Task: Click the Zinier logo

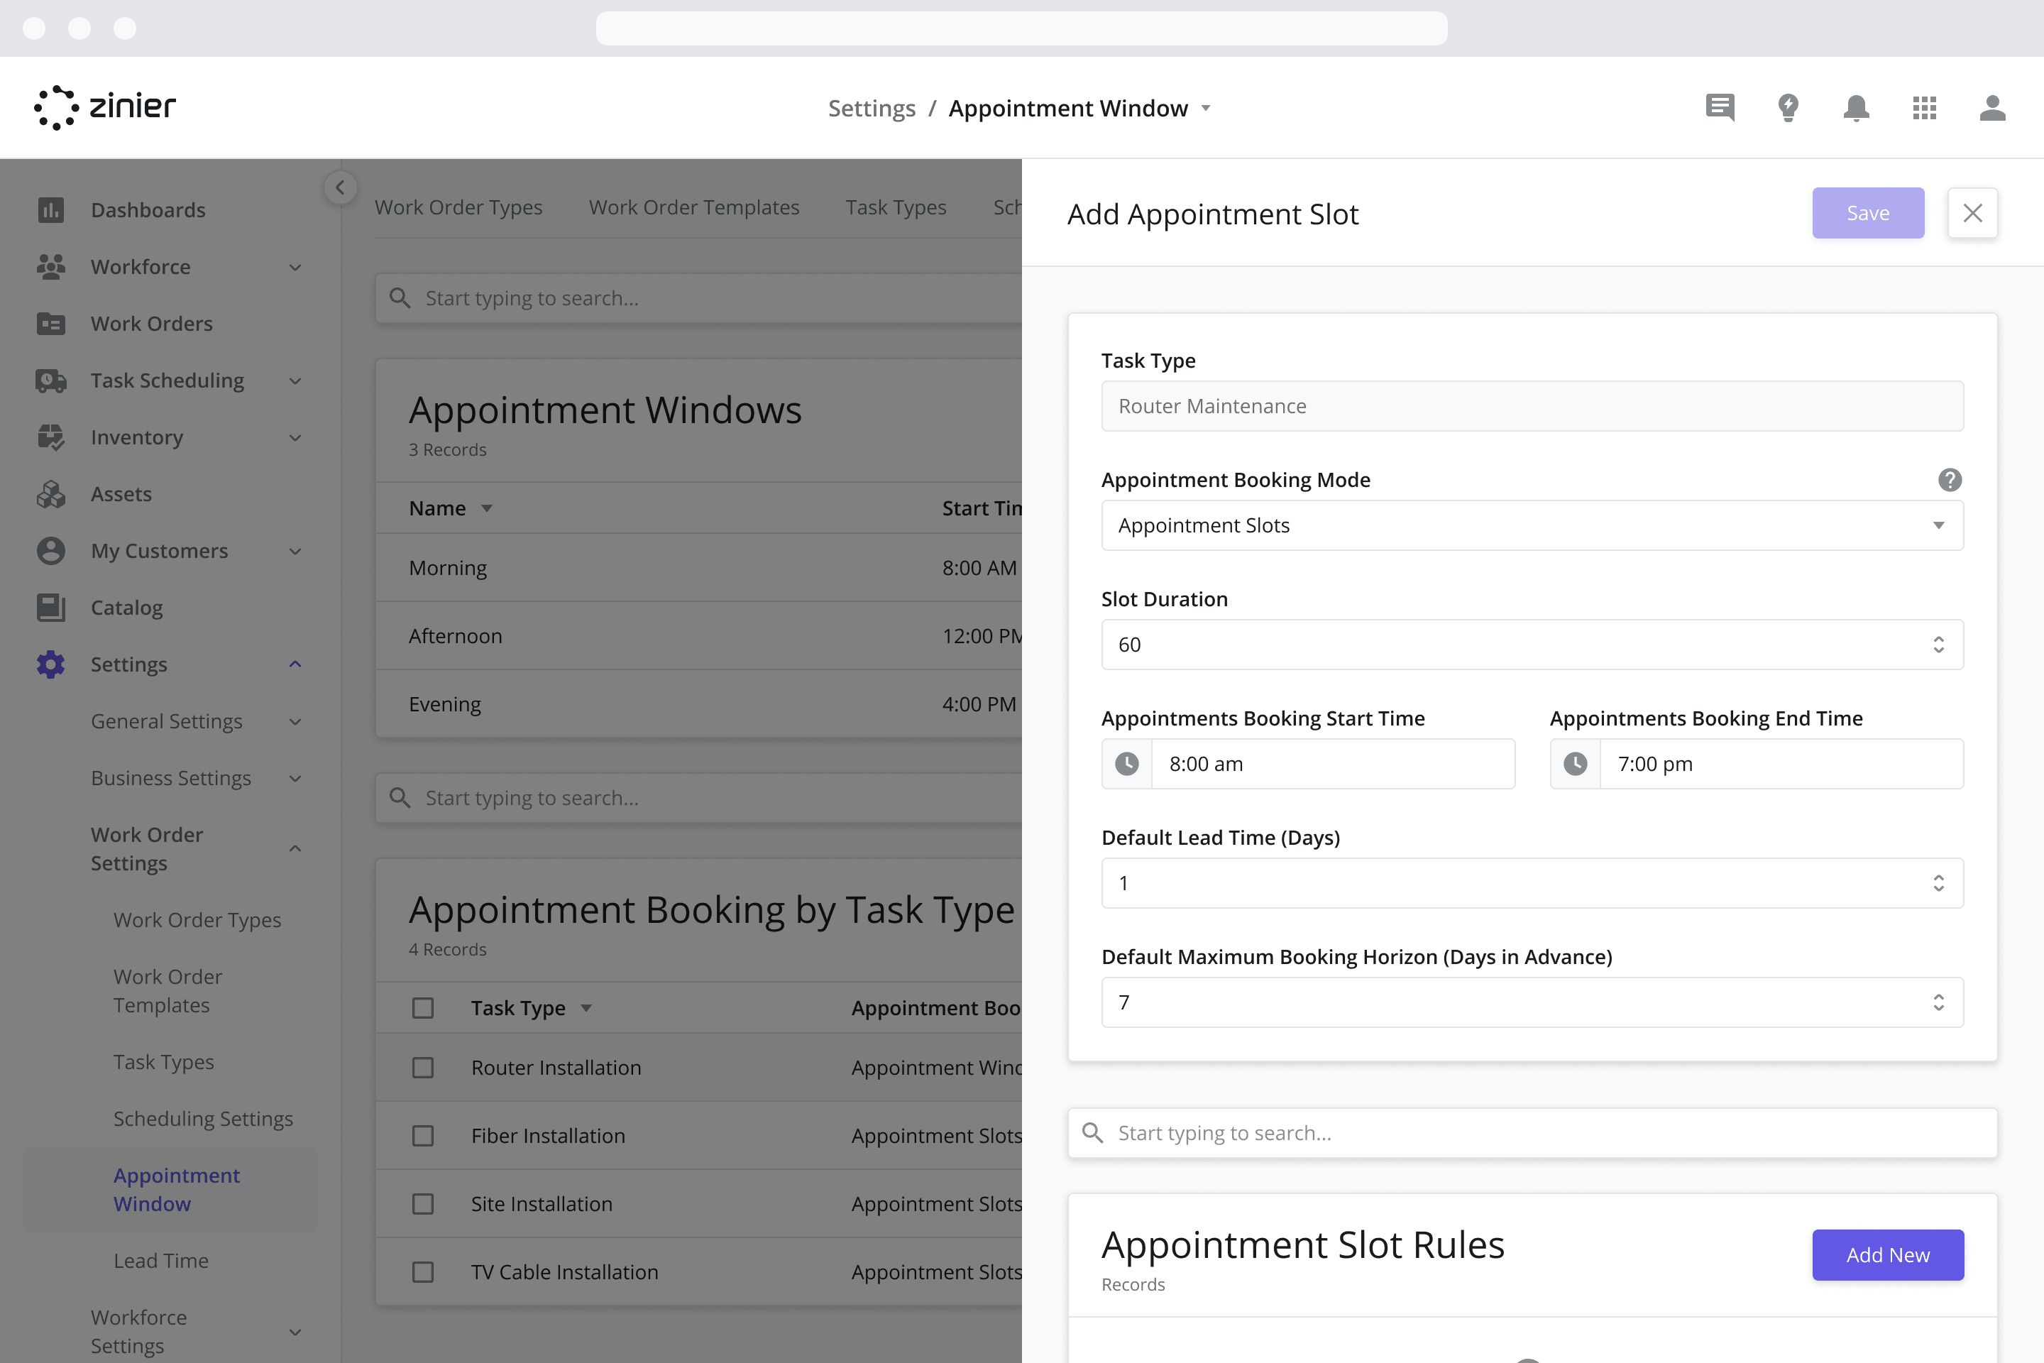Action: pyautogui.click(x=105, y=108)
